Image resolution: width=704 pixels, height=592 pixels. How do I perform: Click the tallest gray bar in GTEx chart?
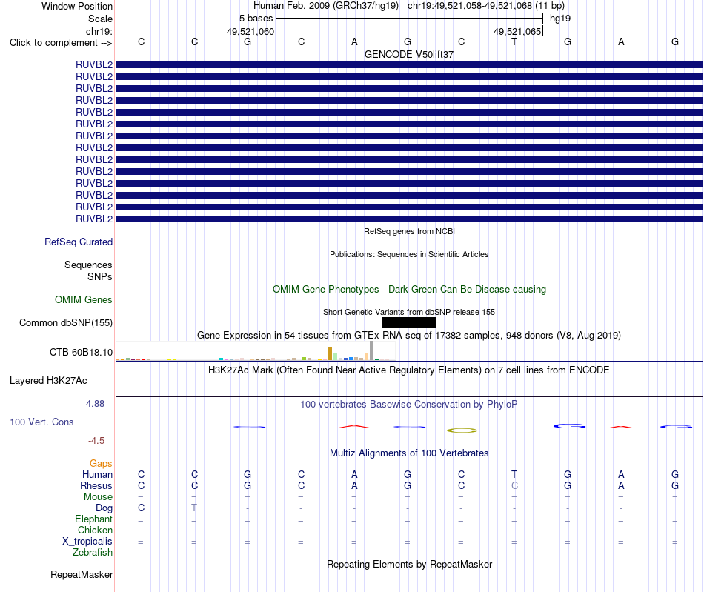[371, 350]
